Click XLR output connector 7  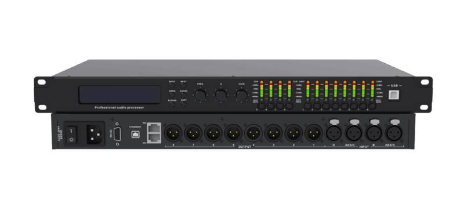(x=193, y=133)
